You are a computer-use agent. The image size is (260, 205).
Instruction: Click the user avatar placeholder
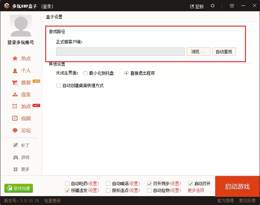(x=21, y=26)
